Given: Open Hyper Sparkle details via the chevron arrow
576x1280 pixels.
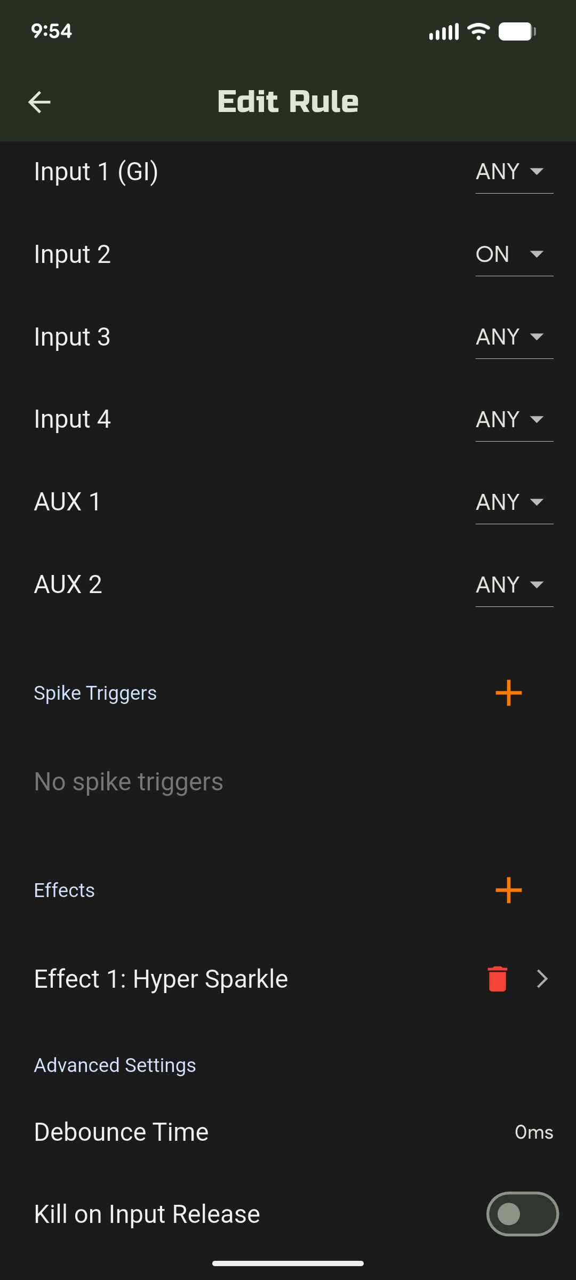Looking at the screenshot, I should [542, 979].
